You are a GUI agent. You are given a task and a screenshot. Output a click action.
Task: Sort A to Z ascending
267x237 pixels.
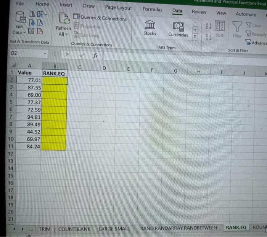[x=208, y=26]
